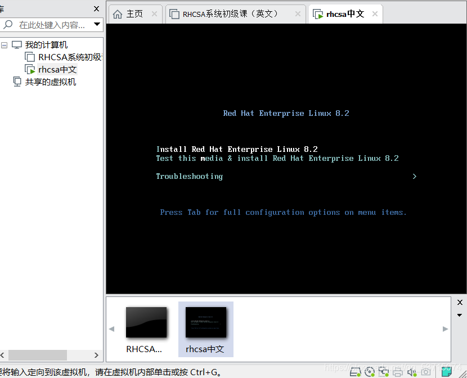Open thumbnail bar options dropdown arrow
Viewport: 467px width, 378px height.
point(460,315)
